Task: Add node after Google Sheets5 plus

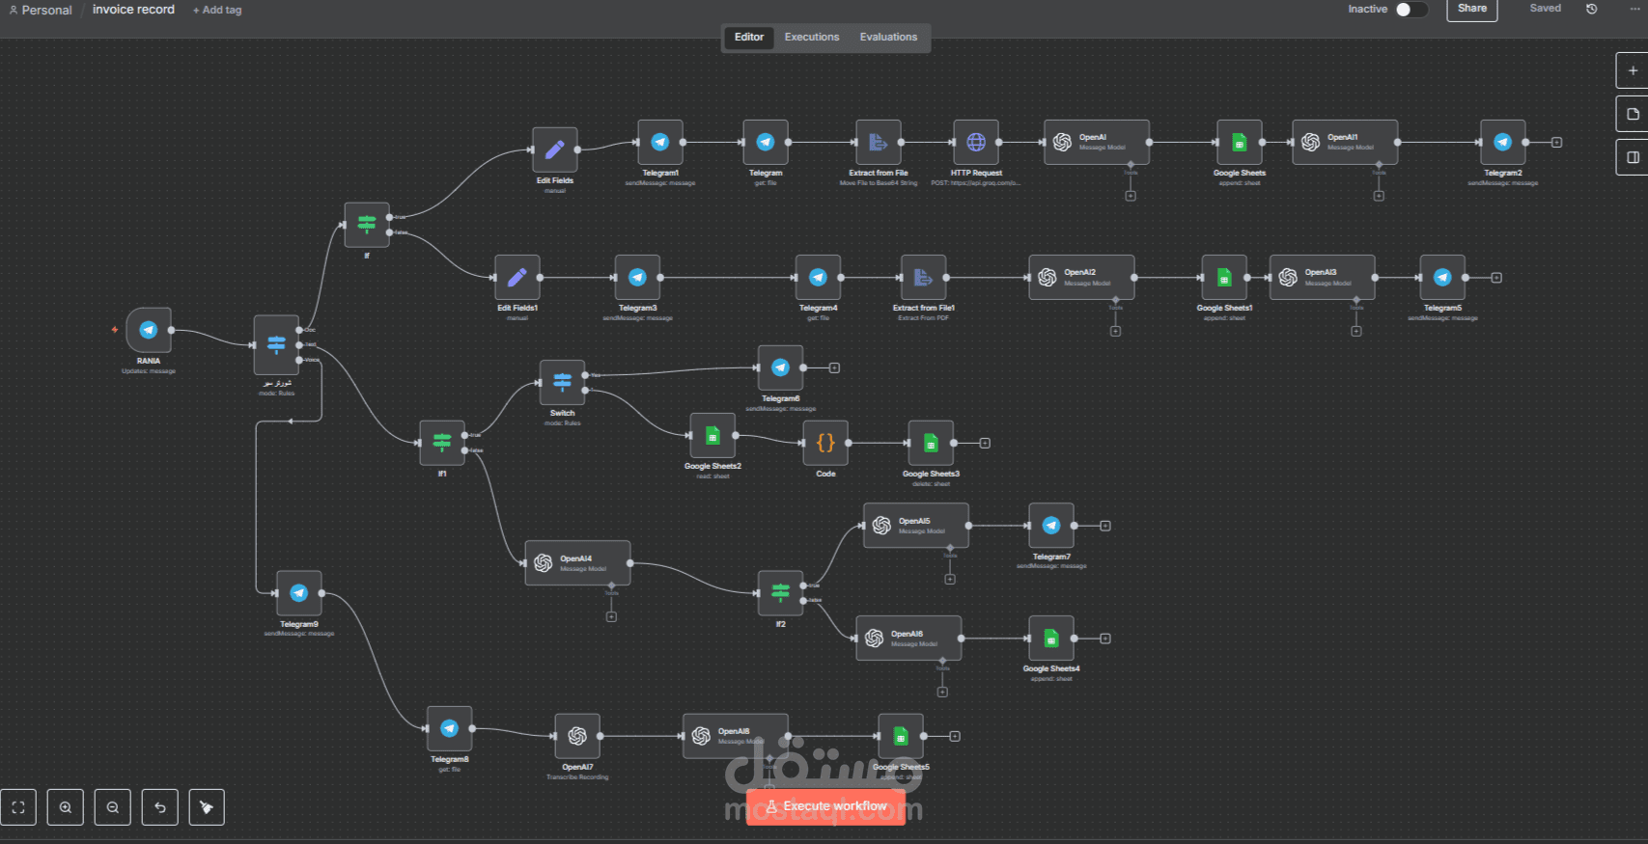Action: 955,736
